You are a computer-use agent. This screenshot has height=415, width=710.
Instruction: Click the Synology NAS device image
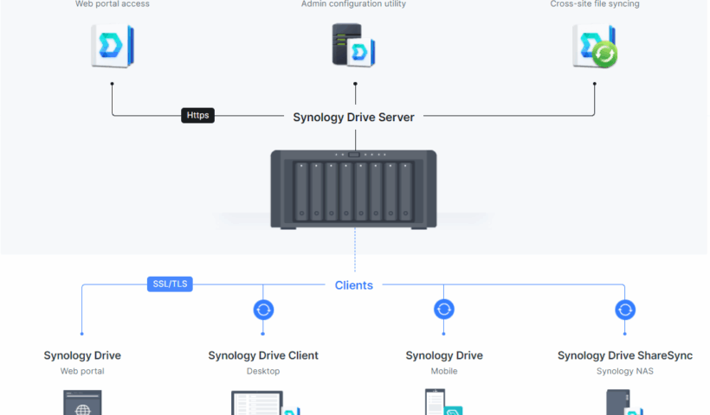[x=353, y=188]
